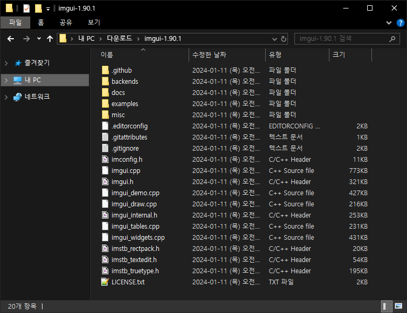
Task: Go back with the left arrow
Action: pos(11,39)
